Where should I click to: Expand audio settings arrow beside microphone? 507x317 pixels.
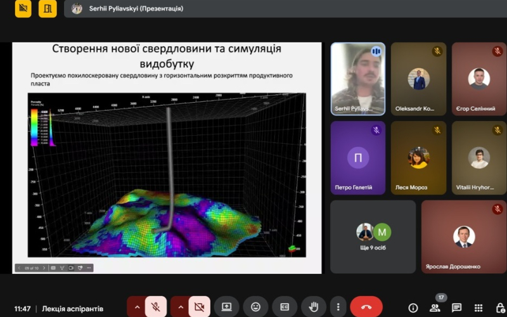point(136,307)
